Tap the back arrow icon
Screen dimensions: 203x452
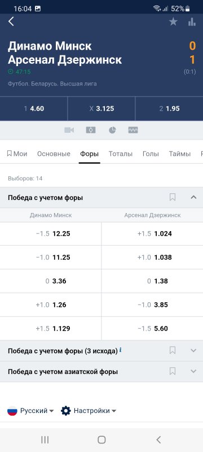coord(11,21)
